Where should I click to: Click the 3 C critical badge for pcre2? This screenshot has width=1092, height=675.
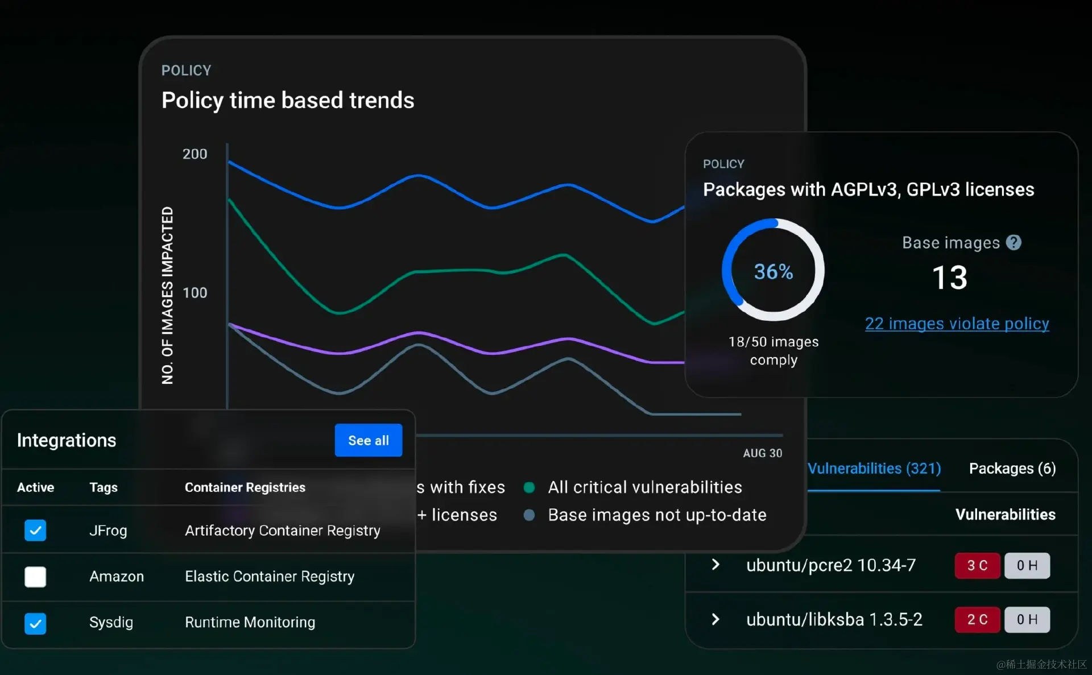977,565
